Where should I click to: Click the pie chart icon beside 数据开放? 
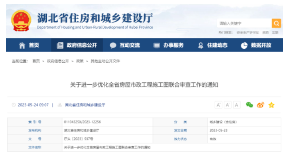click(x=244, y=45)
